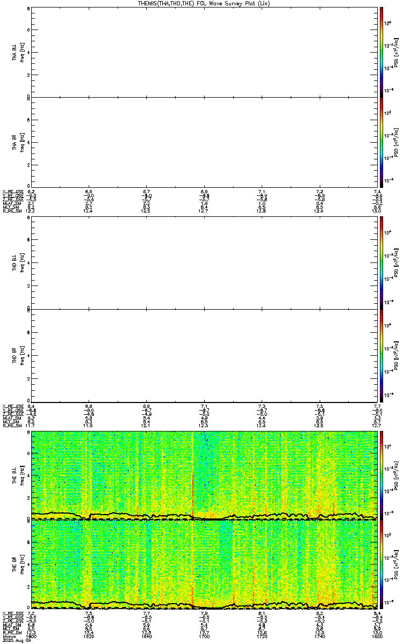Click the THA BL spectrogram panel
Screen dimensions: 403x644
tap(204, 52)
